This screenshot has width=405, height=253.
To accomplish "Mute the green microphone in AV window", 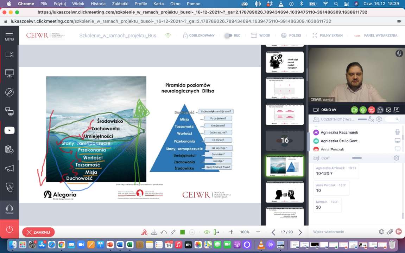I will click(363, 110).
